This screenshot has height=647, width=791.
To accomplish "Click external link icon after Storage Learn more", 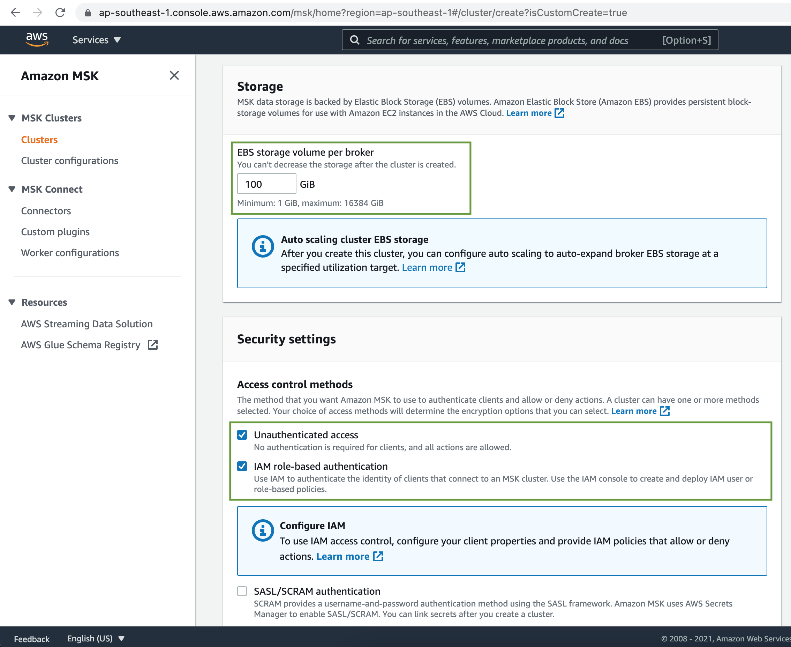I will 559,113.
